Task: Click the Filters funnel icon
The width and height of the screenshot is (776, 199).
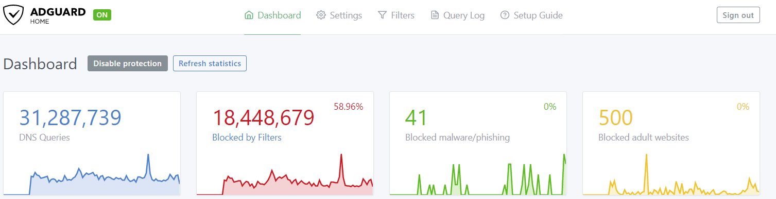Action: [x=382, y=15]
